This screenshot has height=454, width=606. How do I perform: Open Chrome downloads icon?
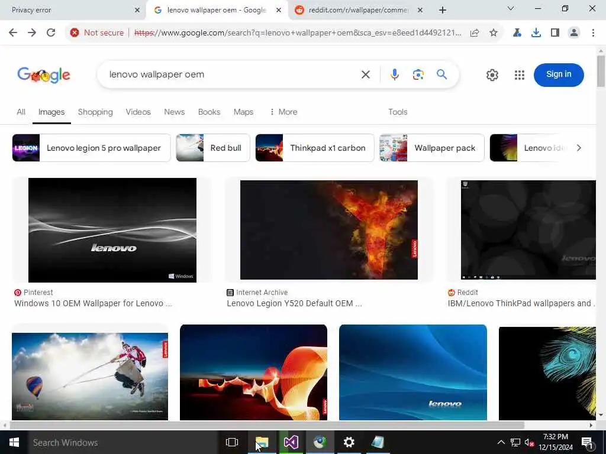tap(536, 33)
